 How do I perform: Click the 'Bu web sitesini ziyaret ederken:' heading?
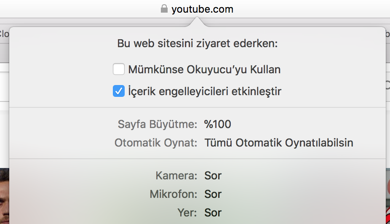pyautogui.click(x=197, y=44)
